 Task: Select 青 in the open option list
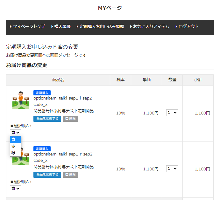click(x=15, y=139)
